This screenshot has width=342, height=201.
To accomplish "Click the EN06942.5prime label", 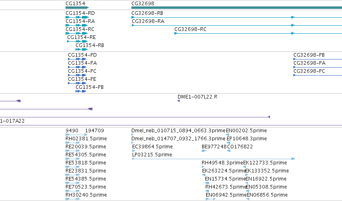I will pos(226,195).
